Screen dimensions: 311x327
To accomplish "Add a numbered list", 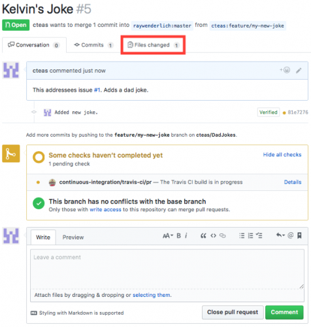I will point(251,235).
